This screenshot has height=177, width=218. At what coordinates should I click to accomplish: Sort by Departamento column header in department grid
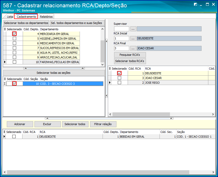click(x=49, y=29)
